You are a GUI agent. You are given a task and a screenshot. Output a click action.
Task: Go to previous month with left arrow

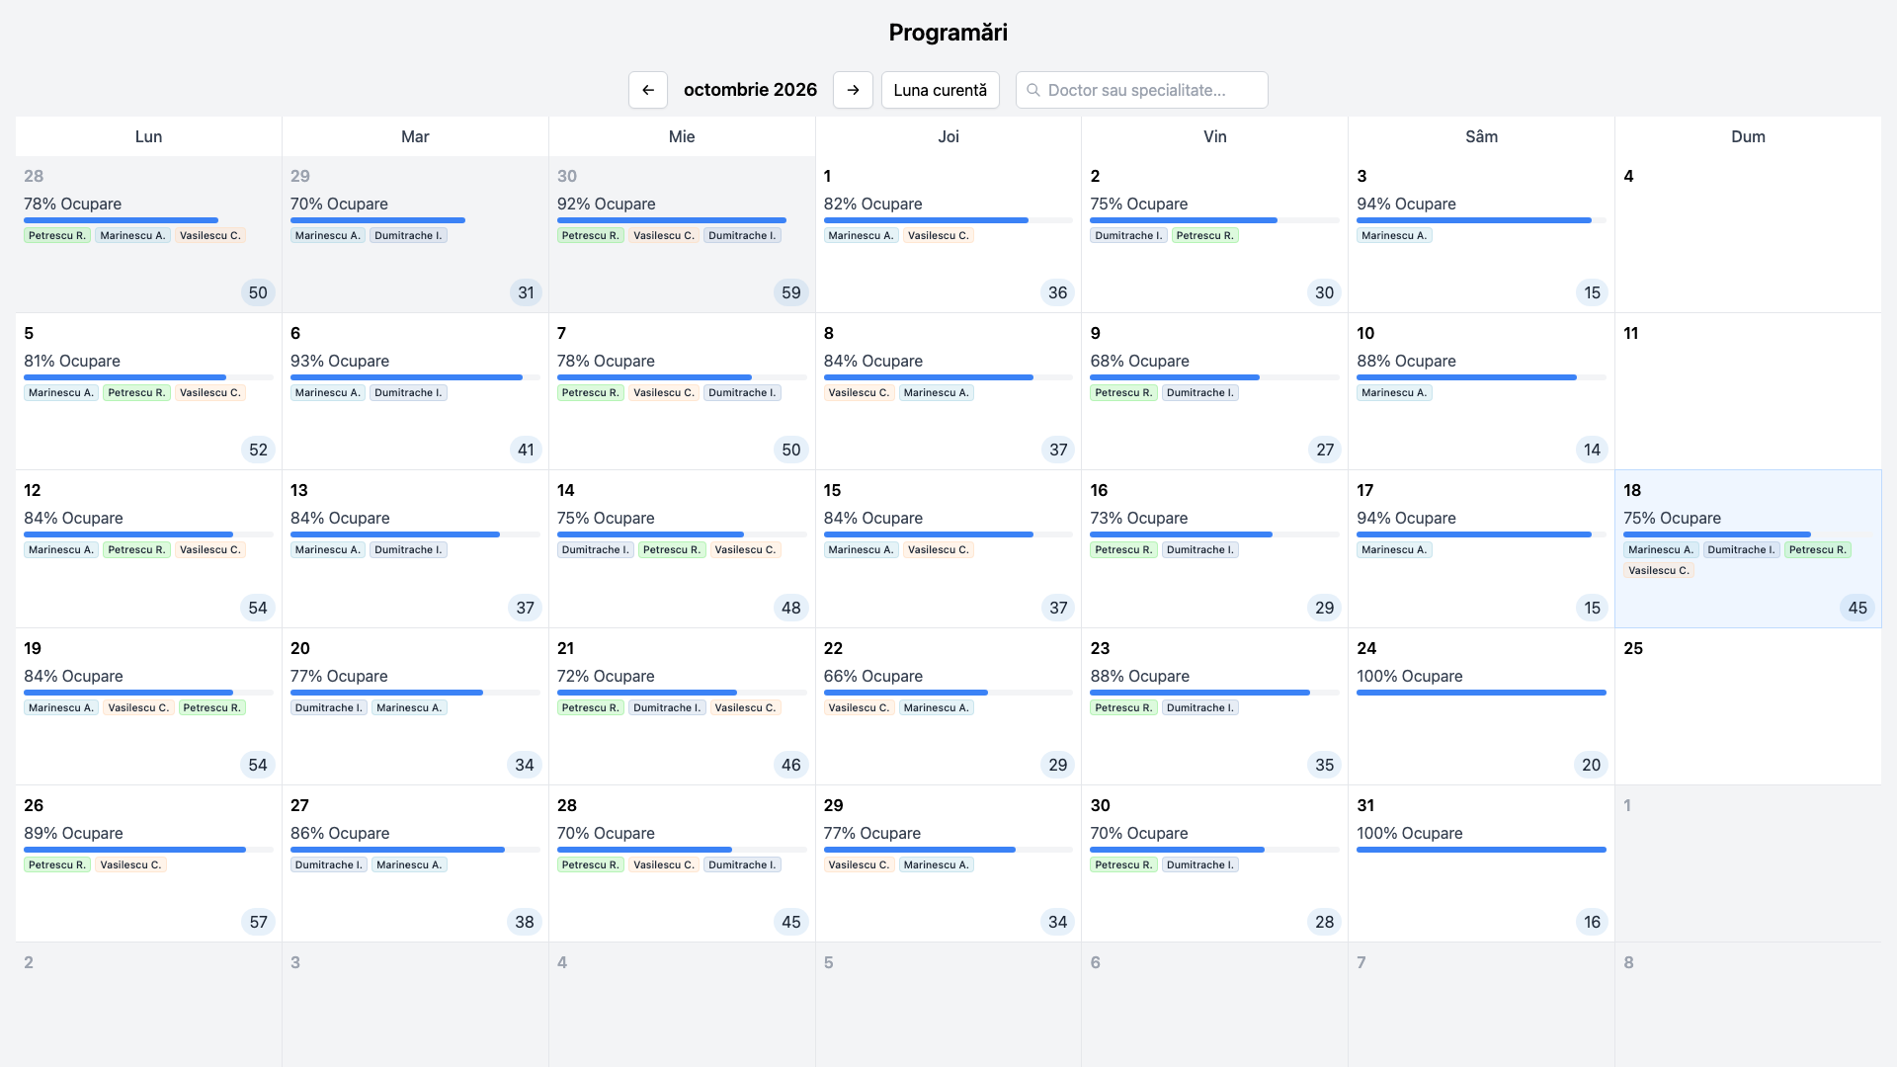pos(648,90)
